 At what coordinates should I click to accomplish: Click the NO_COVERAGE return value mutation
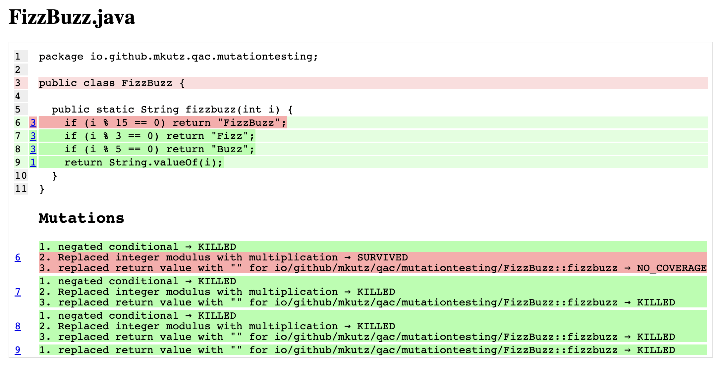click(x=372, y=268)
